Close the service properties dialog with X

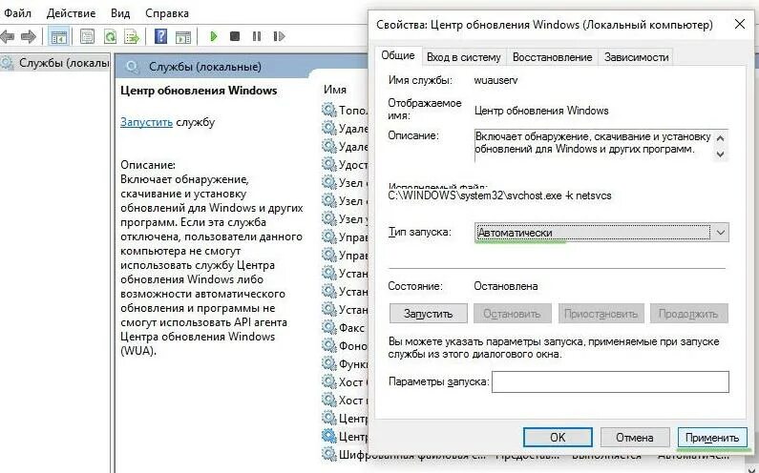[739, 24]
